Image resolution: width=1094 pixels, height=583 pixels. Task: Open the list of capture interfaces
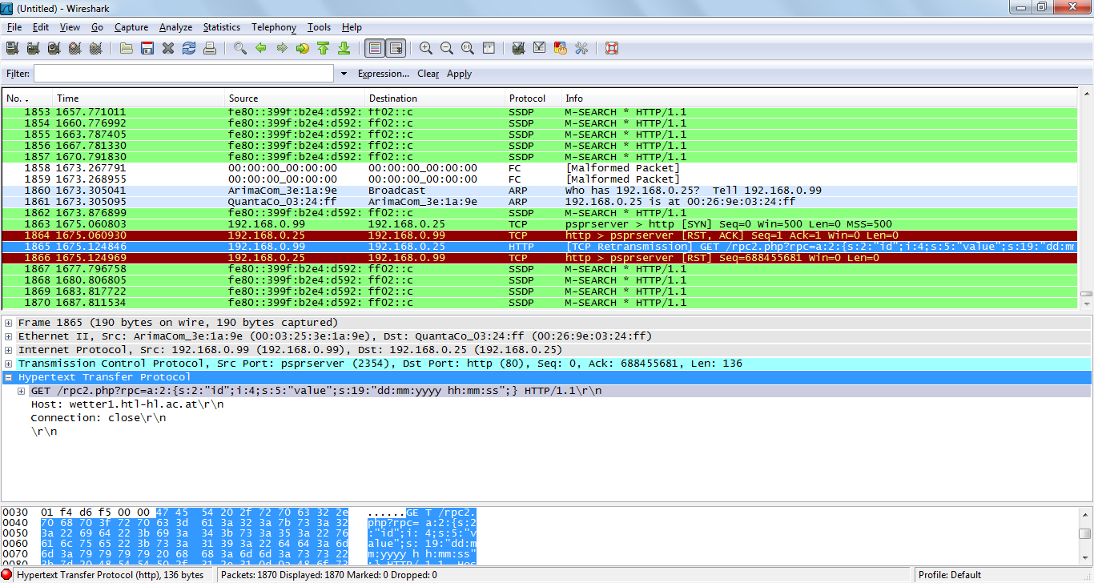point(12,48)
